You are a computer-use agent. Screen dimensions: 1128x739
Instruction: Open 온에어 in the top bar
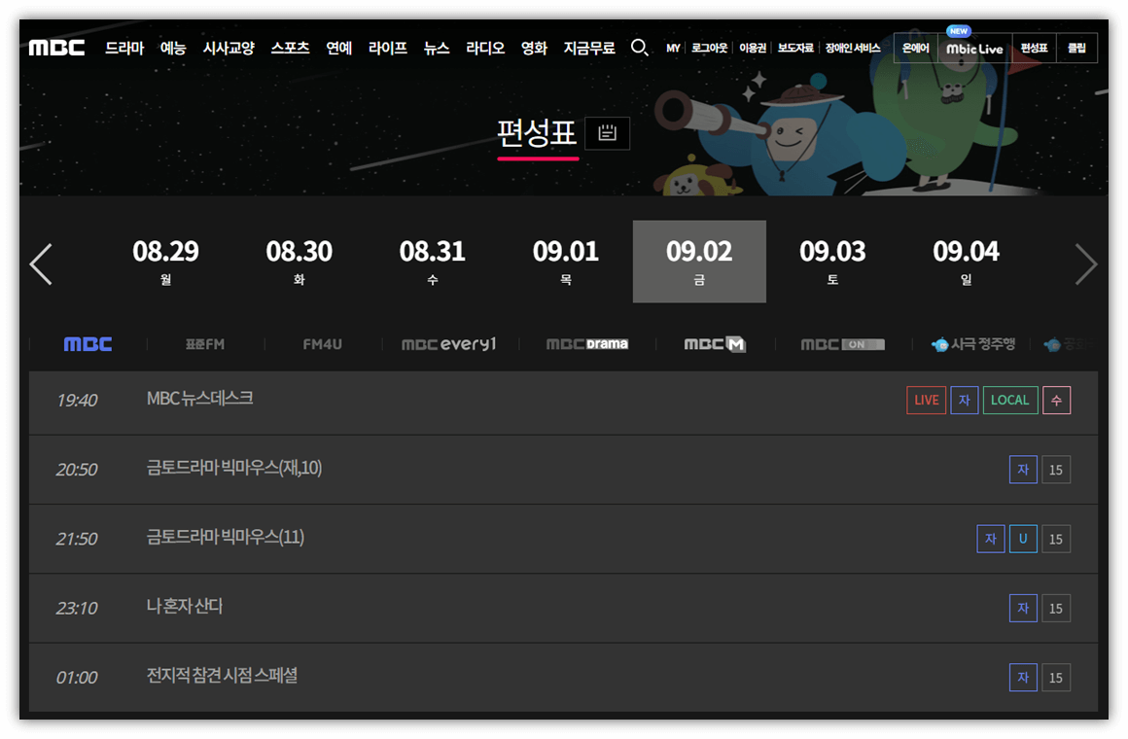pos(915,50)
